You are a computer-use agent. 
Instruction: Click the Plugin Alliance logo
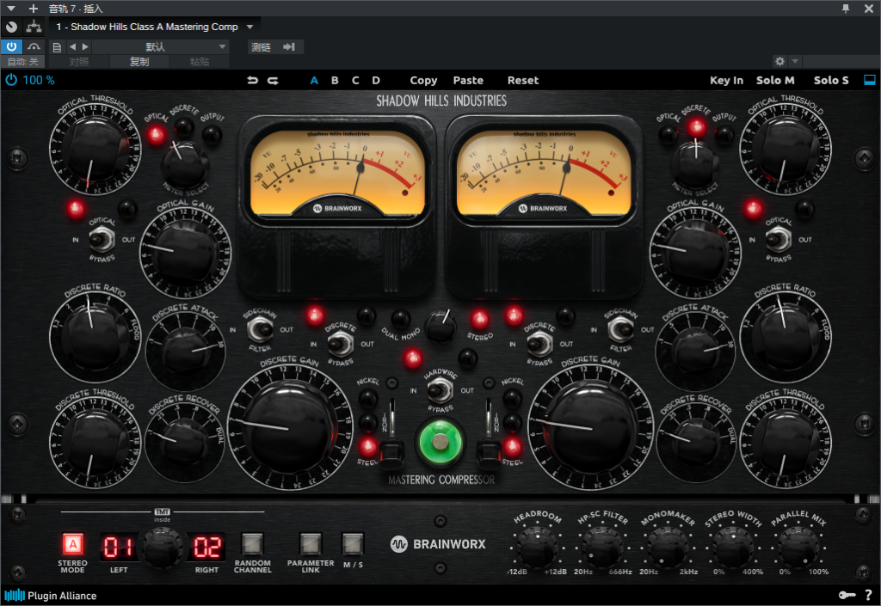[51, 596]
